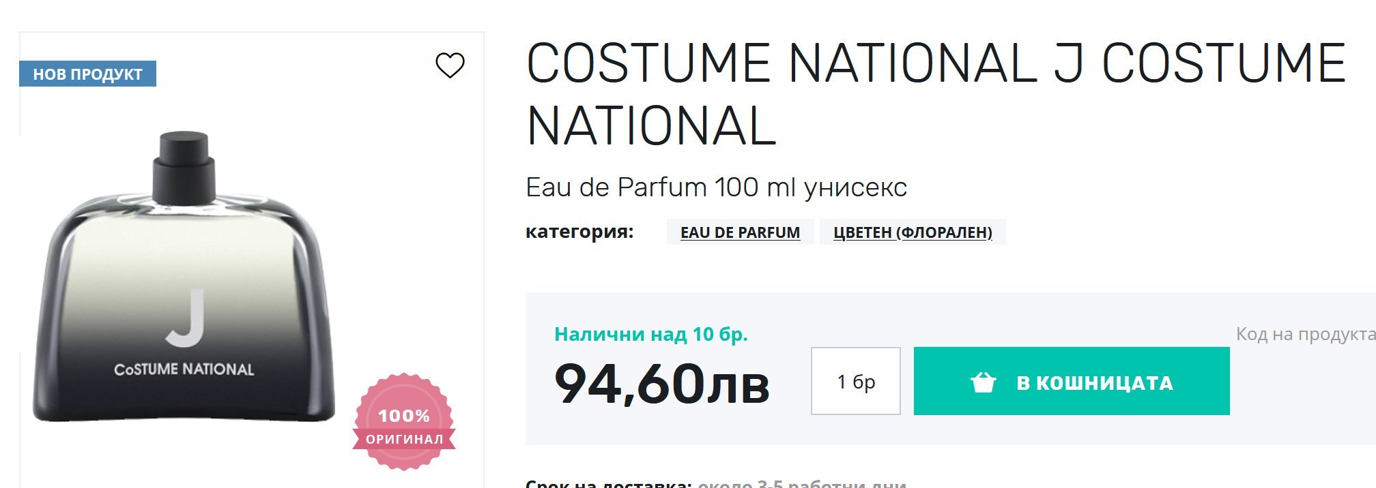Open the EAU DE PARFUM category
The height and width of the screenshot is (488, 1376).
740,232
